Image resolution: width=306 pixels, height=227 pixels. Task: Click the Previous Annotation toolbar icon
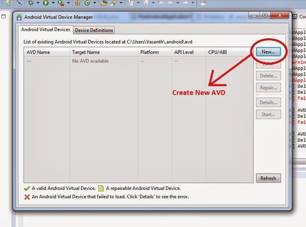coord(146,3)
